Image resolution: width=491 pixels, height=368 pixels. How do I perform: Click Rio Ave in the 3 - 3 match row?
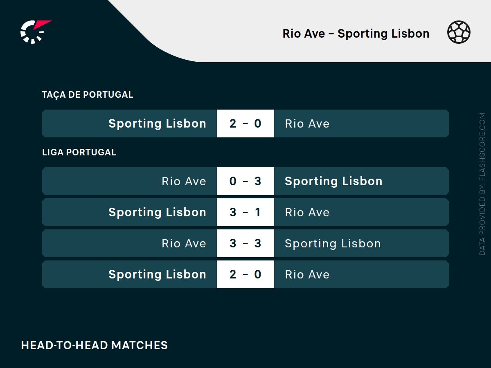(x=184, y=243)
